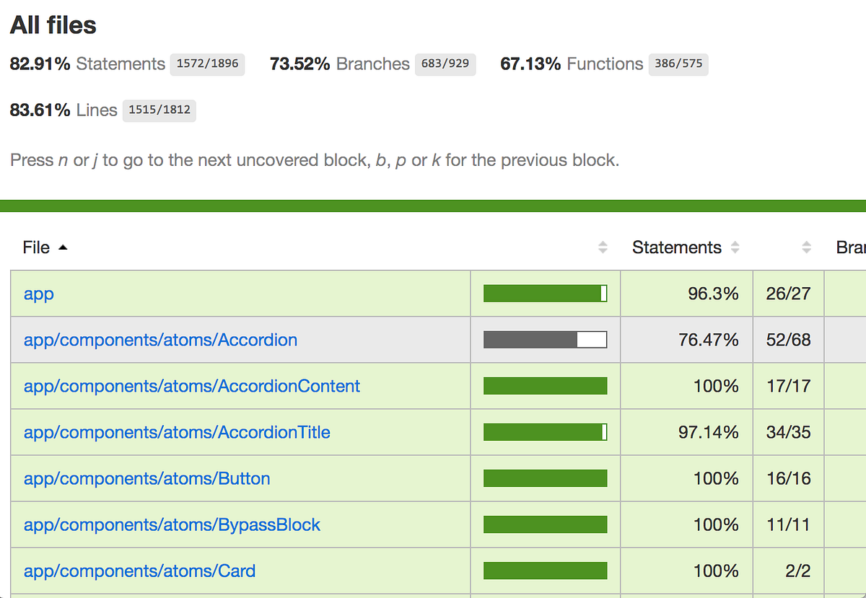Click the 1515/1812 lines badge

(159, 110)
